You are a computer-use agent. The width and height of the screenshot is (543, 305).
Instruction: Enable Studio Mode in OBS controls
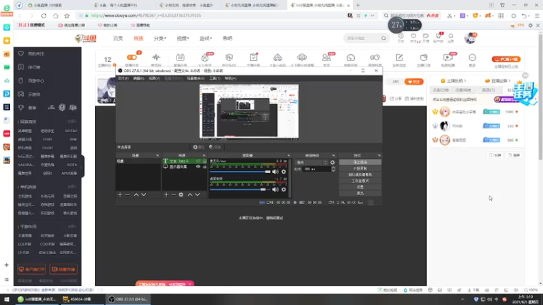[x=360, y=181]
